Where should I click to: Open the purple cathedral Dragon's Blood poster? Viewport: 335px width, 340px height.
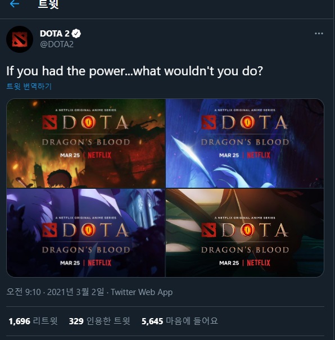pos(86,233)
